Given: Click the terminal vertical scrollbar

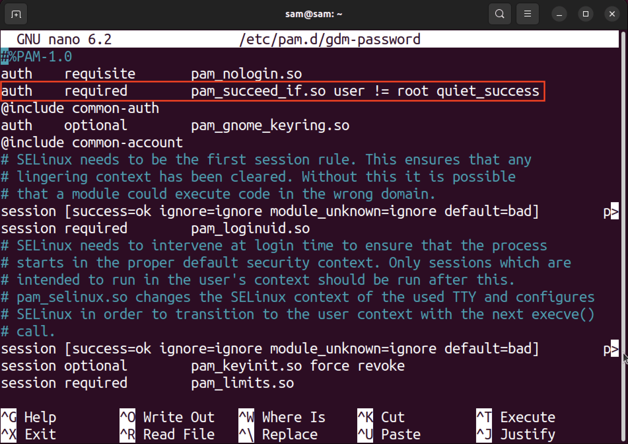Looking at the screenshot, I should 623,198.
